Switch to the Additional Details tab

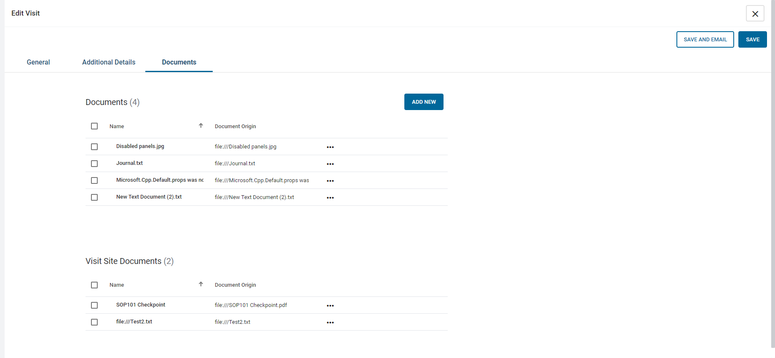coord(109,62)
